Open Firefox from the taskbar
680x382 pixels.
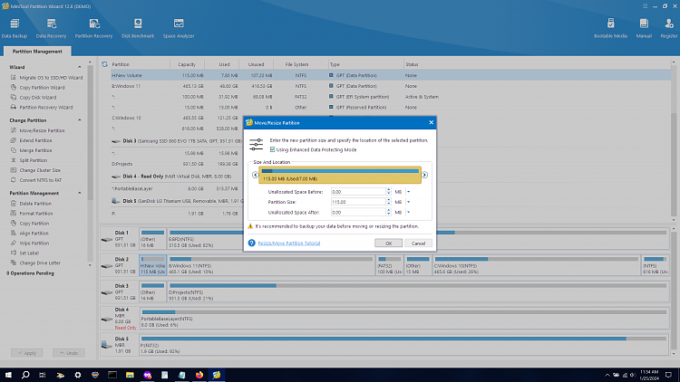[199, 375]
